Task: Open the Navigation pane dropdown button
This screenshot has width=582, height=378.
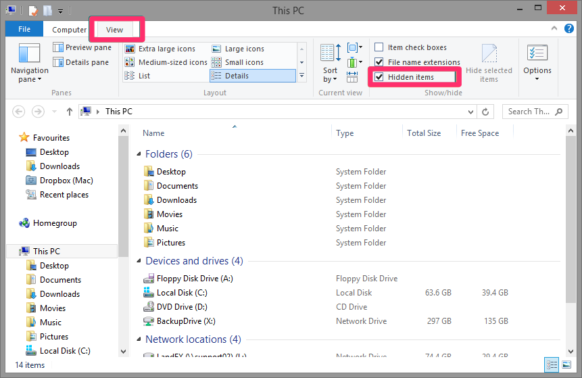Action: click(x=29, y=63)
